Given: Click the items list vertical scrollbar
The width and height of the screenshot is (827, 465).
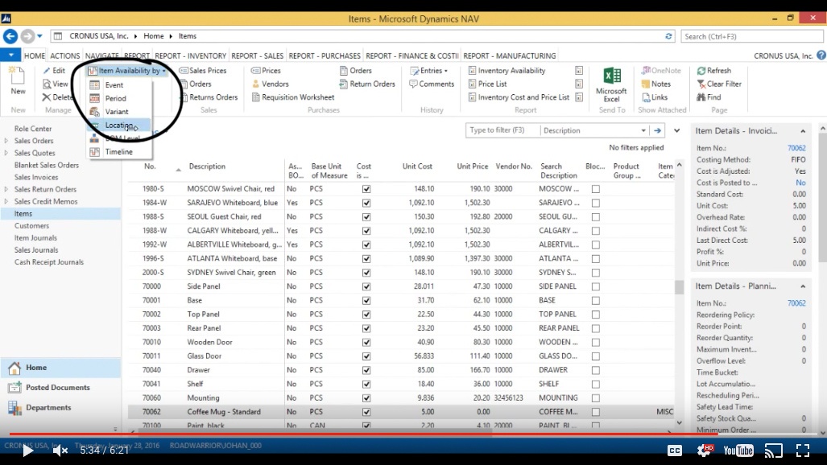Looking at the screenshot, I should point(680,286).
